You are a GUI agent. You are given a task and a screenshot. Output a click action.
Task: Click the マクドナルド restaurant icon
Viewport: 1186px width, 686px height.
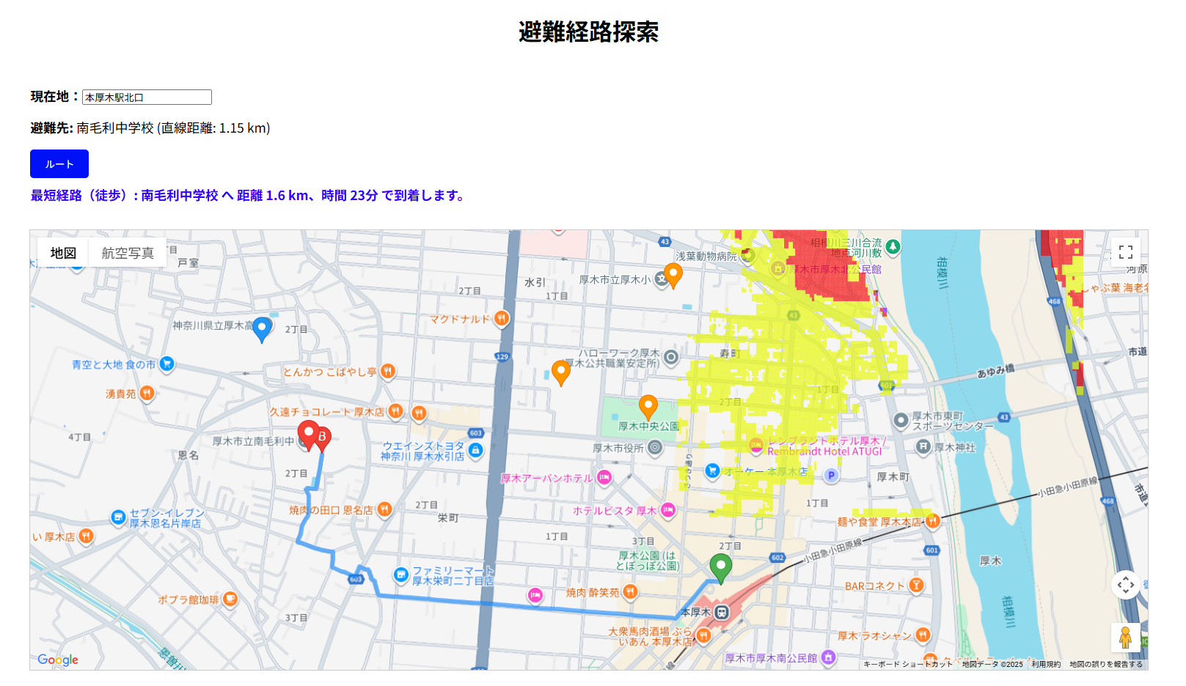click(x=501, y=318)
